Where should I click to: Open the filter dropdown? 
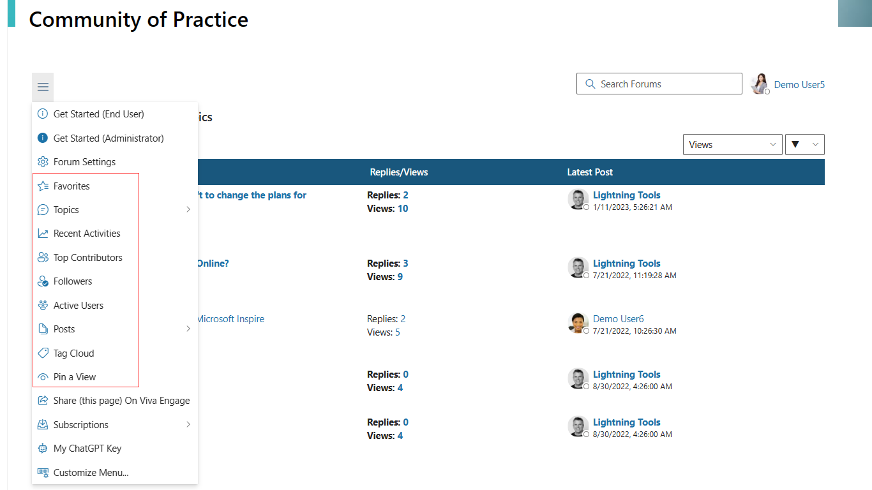804,145
